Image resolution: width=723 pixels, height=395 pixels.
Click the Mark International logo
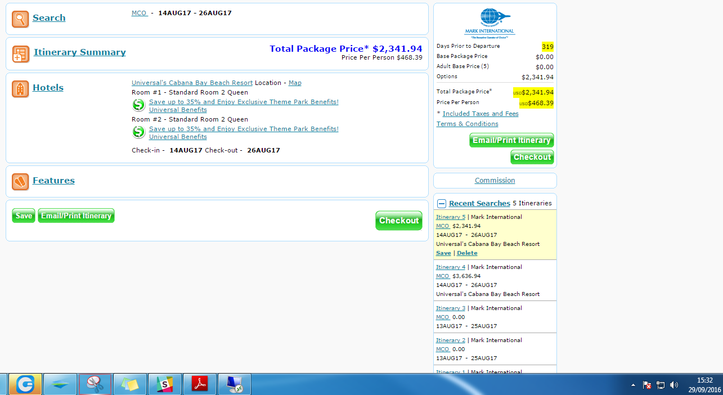click(x=489, y=23)
